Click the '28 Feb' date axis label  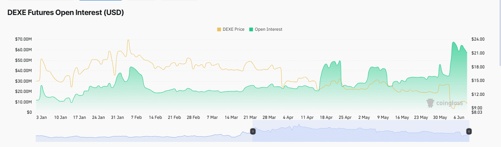[x=193, y=118]
